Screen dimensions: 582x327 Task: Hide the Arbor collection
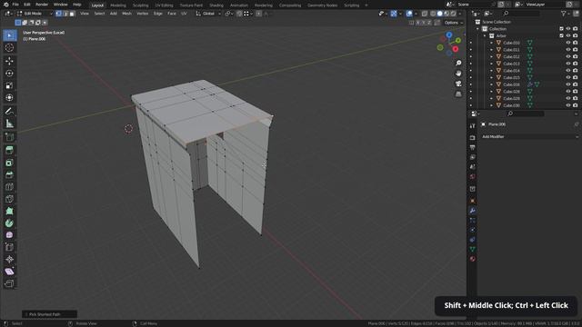567,35
